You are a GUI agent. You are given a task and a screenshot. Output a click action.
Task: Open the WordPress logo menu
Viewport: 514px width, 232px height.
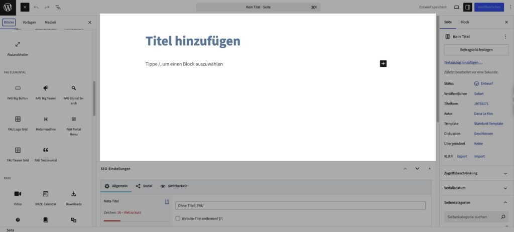pyautogui.click(x=8, y=7)
